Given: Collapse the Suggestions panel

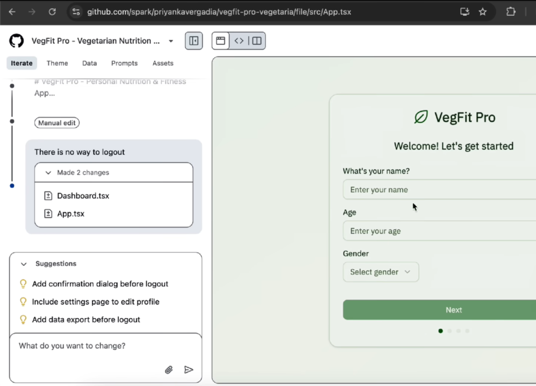Looking at the screenshot, I should tap(24, 264).
